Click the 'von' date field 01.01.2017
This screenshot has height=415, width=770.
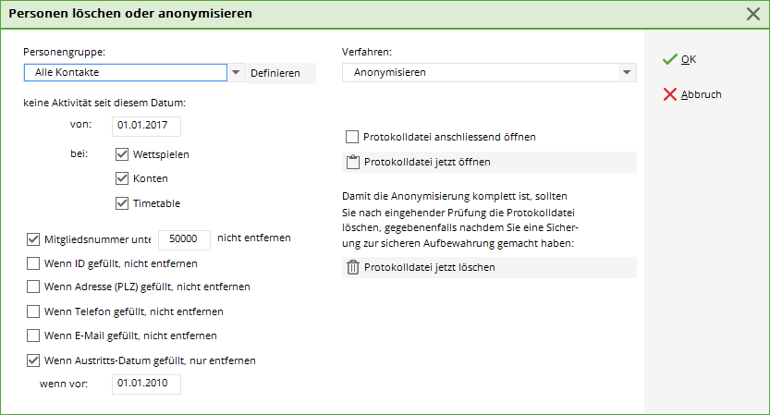coord(145,126)
